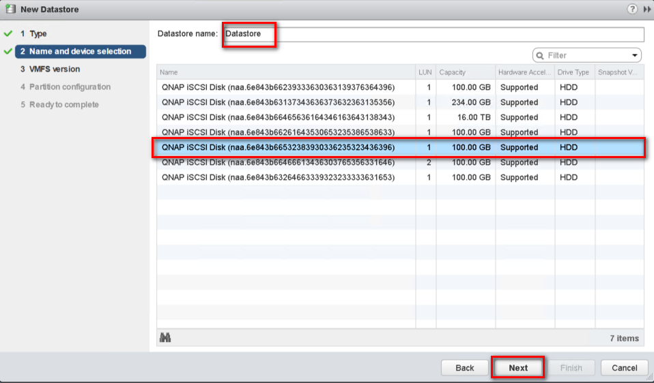The image size is (654, 383).
Task: Sort by Hardware Acceleration column header
Action: [x=525, y=72]
